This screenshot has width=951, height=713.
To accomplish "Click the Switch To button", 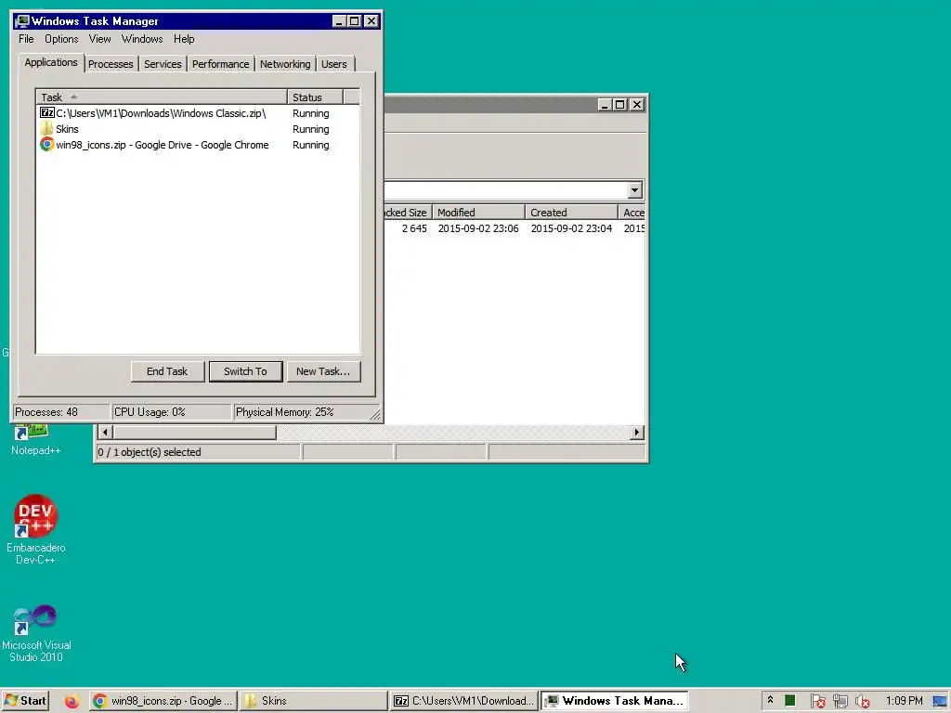I will pyautogui.click(x=245, y=371).
